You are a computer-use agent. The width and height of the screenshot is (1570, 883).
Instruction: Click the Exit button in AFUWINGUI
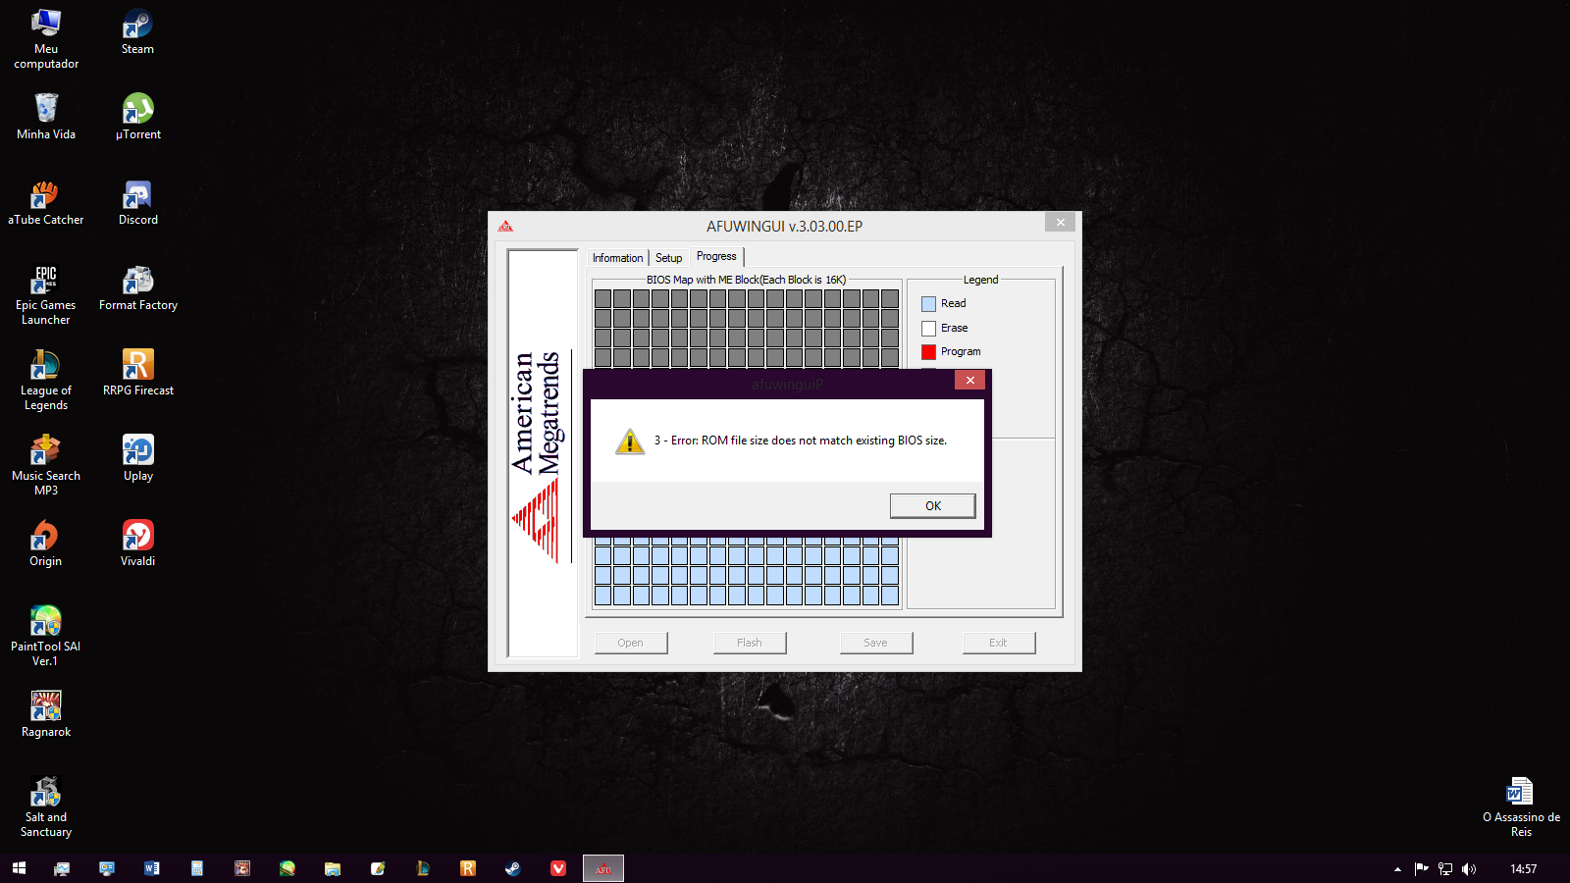click(998, 643)
